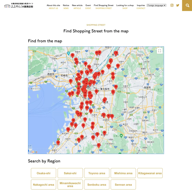Open the New article menu item
Screen dimensions: 192x193
[77, 6]
